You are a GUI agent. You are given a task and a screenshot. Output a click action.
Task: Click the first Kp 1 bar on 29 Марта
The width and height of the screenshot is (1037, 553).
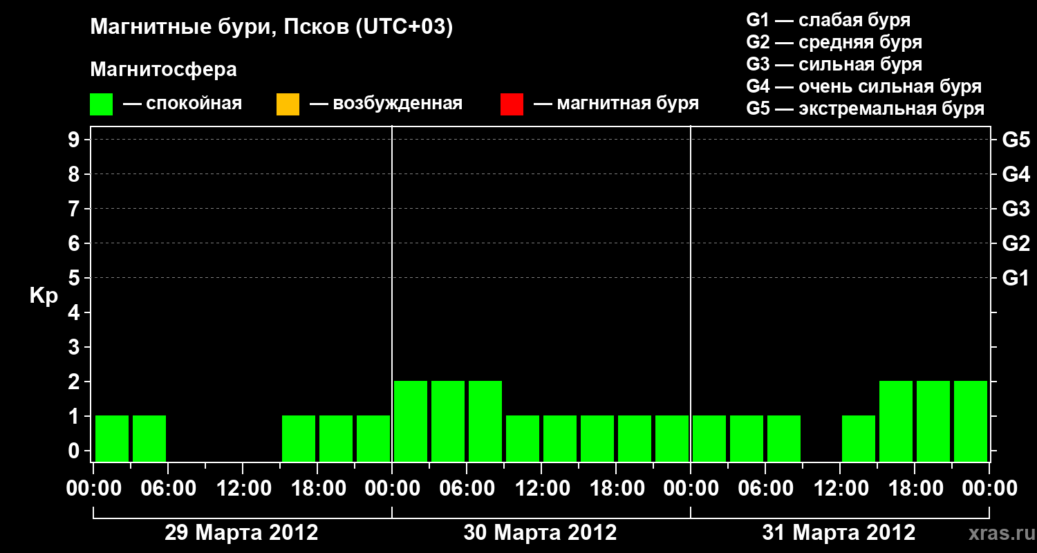click(x=112, y=438)
